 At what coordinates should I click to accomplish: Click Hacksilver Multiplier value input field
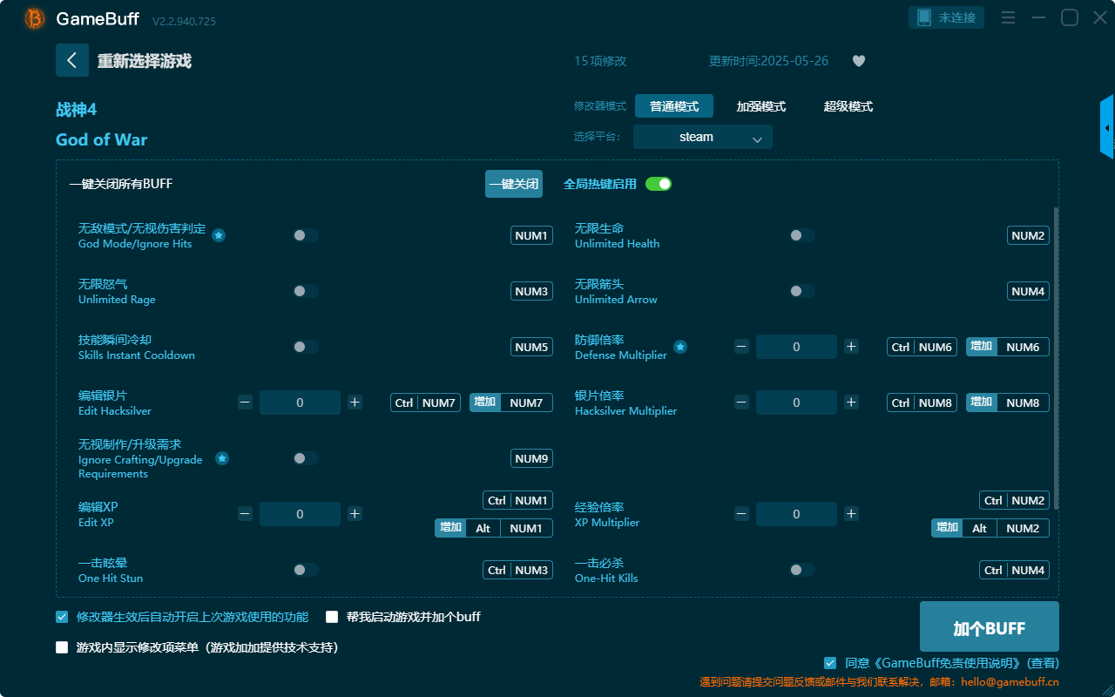pyautogui.click(x=796, y=403)
